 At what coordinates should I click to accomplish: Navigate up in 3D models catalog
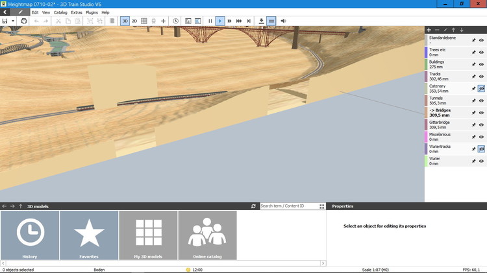[20, 206]
